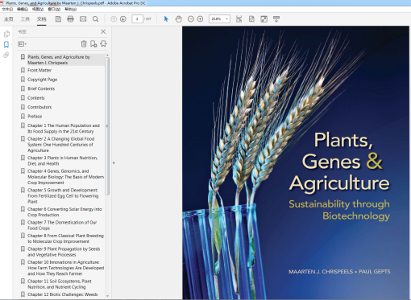This screenshot has width=411, height=300.
Task: Open the File menu in the menu bar
Action: point(7,9)
